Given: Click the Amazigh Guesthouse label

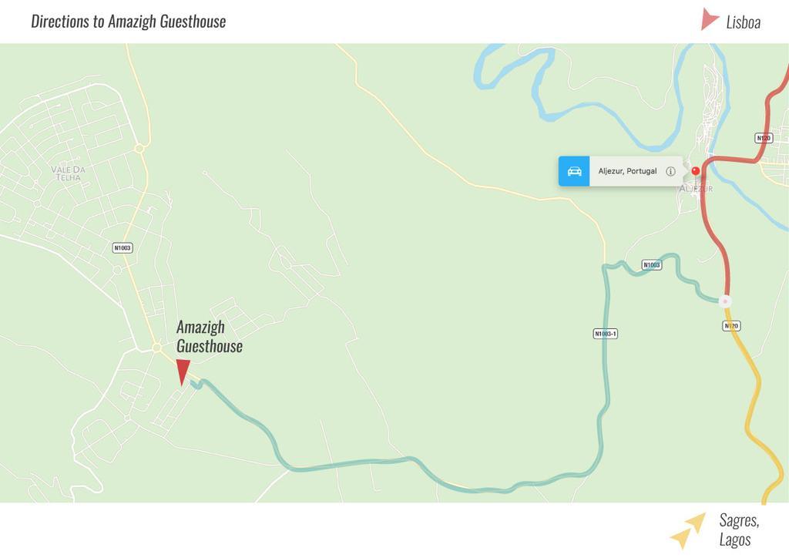Looking at the screenshot, I should [210, 337].
